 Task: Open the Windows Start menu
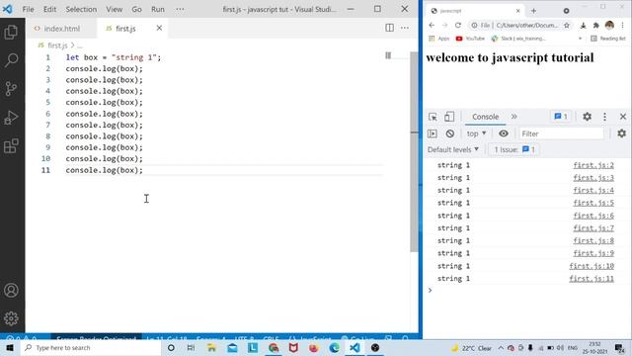(10, 347)
